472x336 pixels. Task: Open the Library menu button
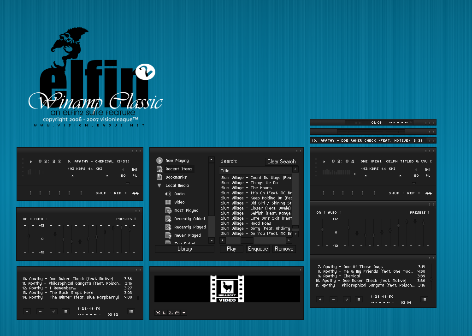184,249
